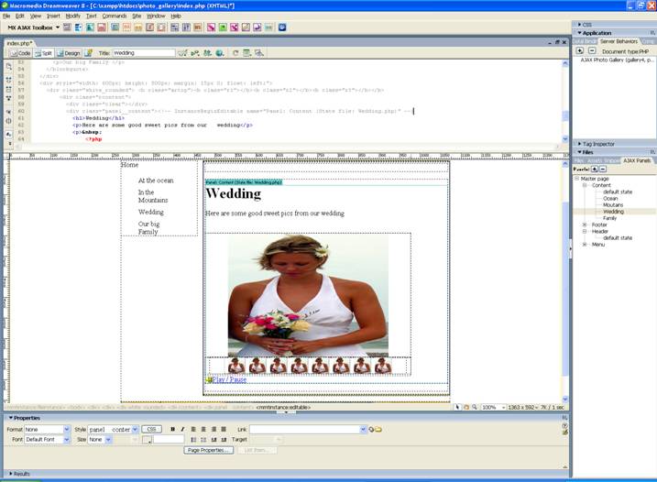The width and height of the screenshot is (657, 482).
Task: Toggle bold formatting
Action: pos(172,429)
